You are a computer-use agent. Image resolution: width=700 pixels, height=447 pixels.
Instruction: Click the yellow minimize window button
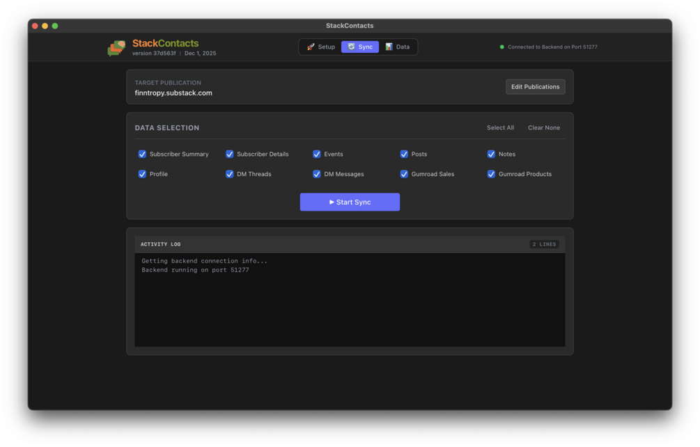click(x=45, y=26)
